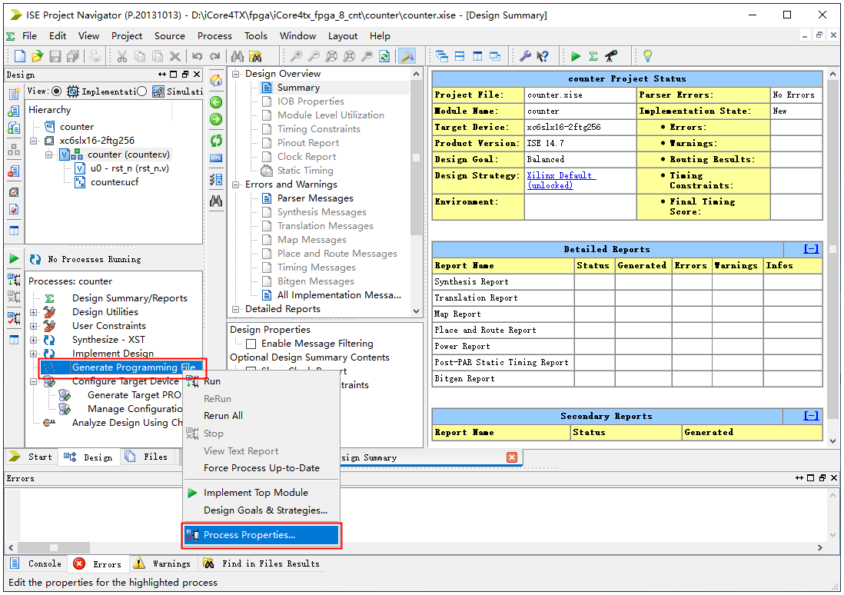Click the Open folder toolbar icon

(x=37, y=56)
